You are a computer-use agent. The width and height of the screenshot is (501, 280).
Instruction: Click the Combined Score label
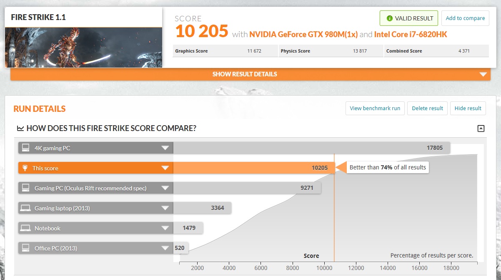click(404, 51)
